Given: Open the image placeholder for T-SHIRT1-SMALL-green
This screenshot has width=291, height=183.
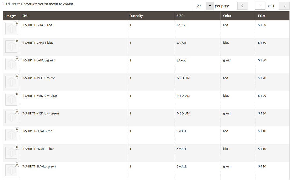Looking at the screenshot, I should coord(11,170).
